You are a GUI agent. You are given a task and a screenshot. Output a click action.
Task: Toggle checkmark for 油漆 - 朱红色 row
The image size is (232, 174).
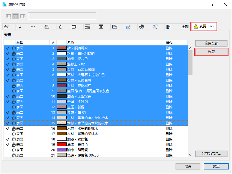8,144
